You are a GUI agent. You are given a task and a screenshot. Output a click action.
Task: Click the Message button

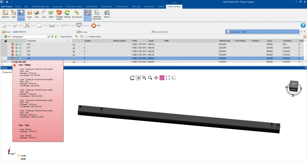[x=83, y=25]
